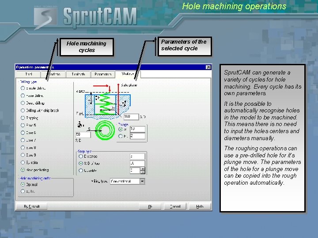The height and width of the screenshot is (238, 318).
Task: Click the Cancel button
Action: tap(175, 206)
